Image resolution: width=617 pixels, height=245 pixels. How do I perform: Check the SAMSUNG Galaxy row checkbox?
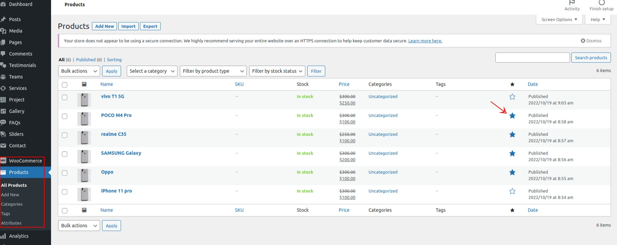point(65,154)
